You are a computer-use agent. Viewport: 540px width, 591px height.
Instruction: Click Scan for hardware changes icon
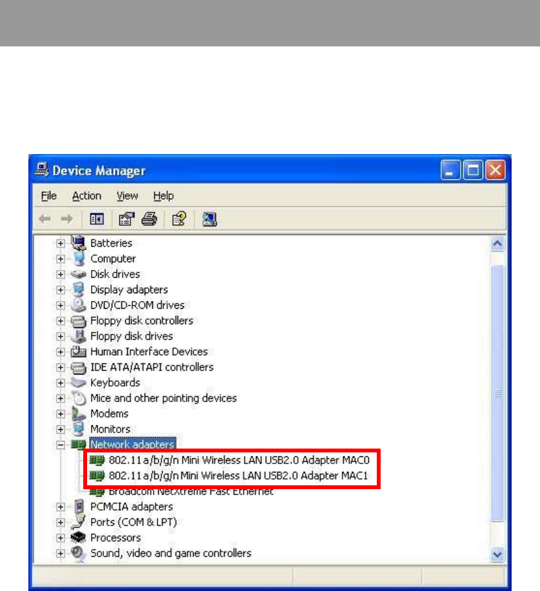click(x=210, y=219)
